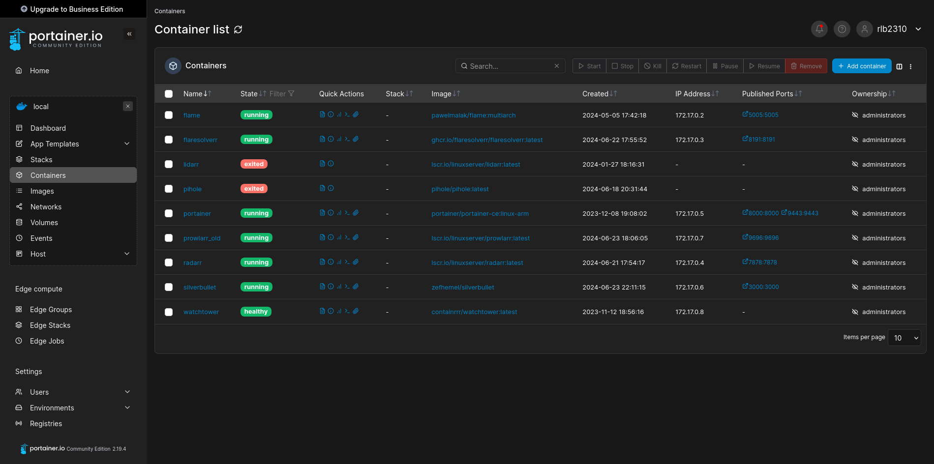
Task: Clear the search field
Action: [557, 66]
